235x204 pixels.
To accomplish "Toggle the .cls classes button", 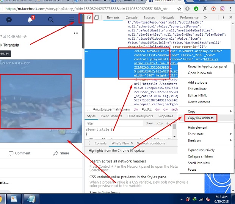I will point(159,123).
